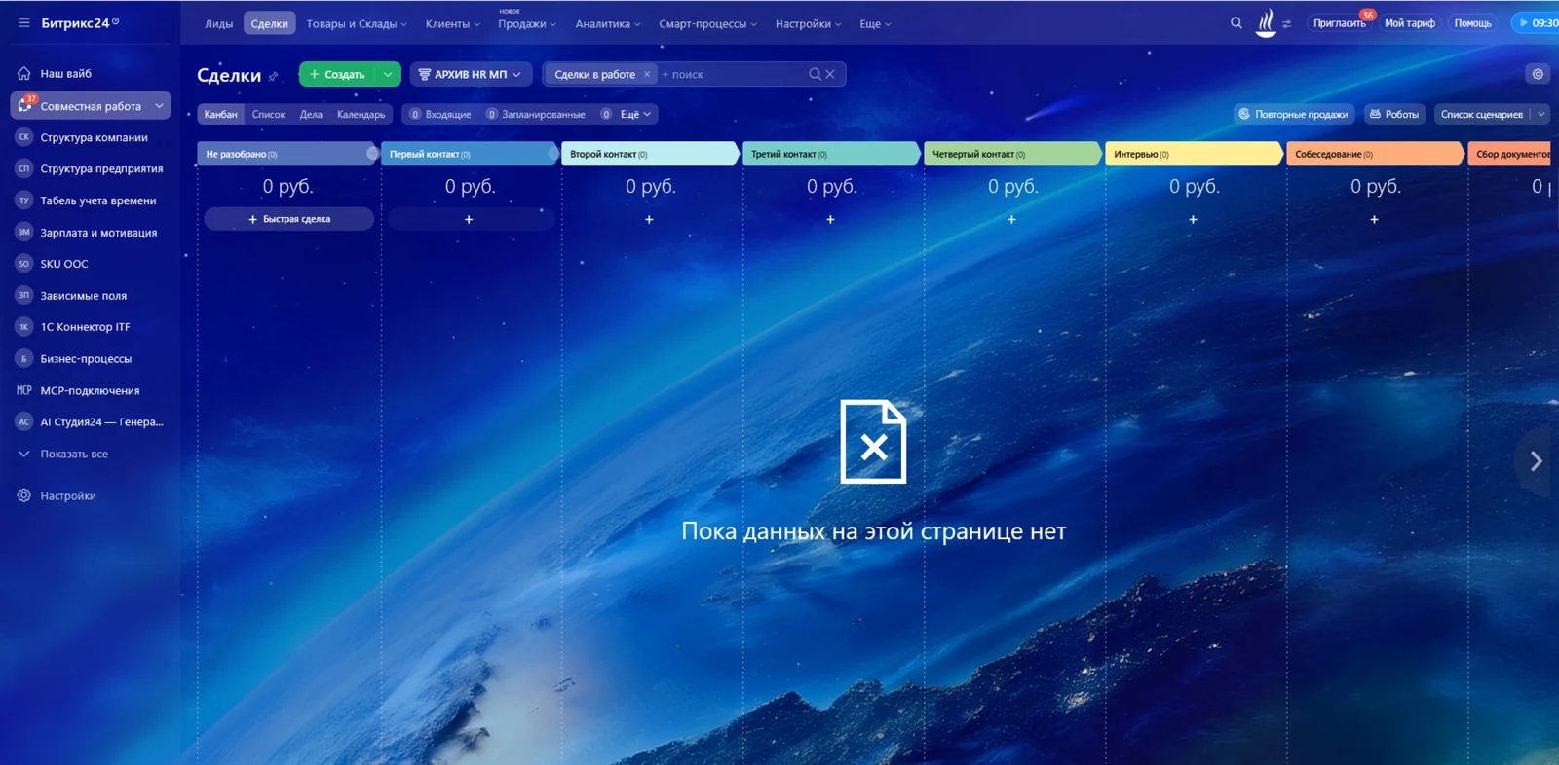Add a deal under Четвертый контакт
1559x765 pixels.
(1011, 219)
